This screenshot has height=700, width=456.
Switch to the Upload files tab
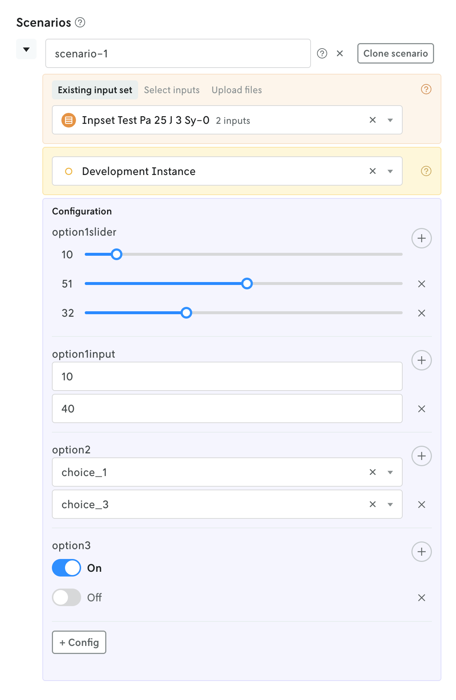point(236,90)
